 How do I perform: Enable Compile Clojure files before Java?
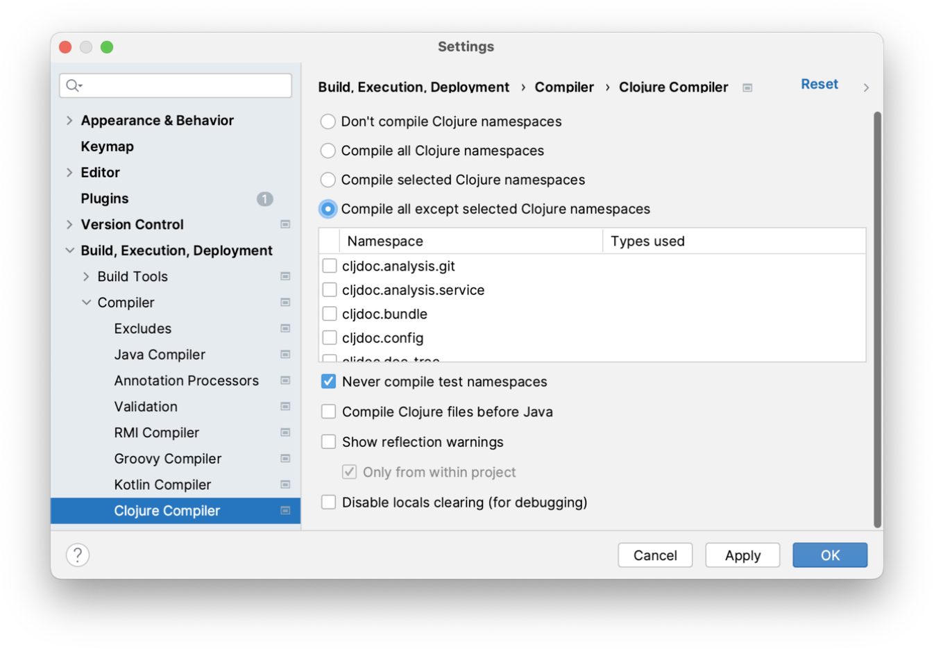[x=329, y=412]
